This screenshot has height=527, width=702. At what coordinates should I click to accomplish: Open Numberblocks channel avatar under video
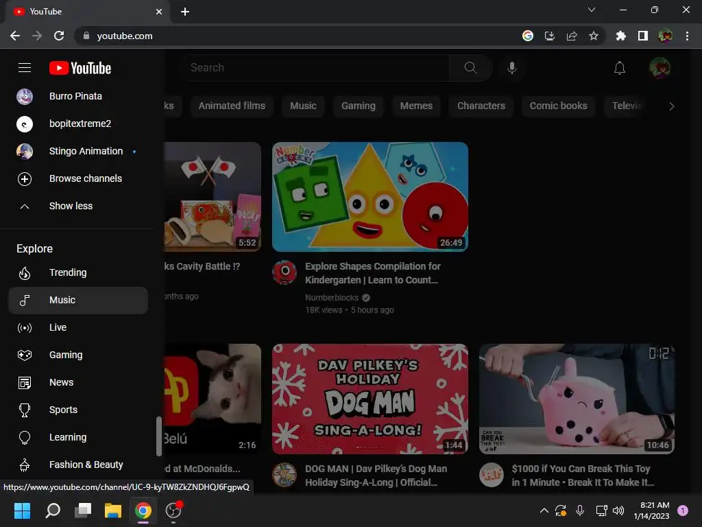pos(285,272)
